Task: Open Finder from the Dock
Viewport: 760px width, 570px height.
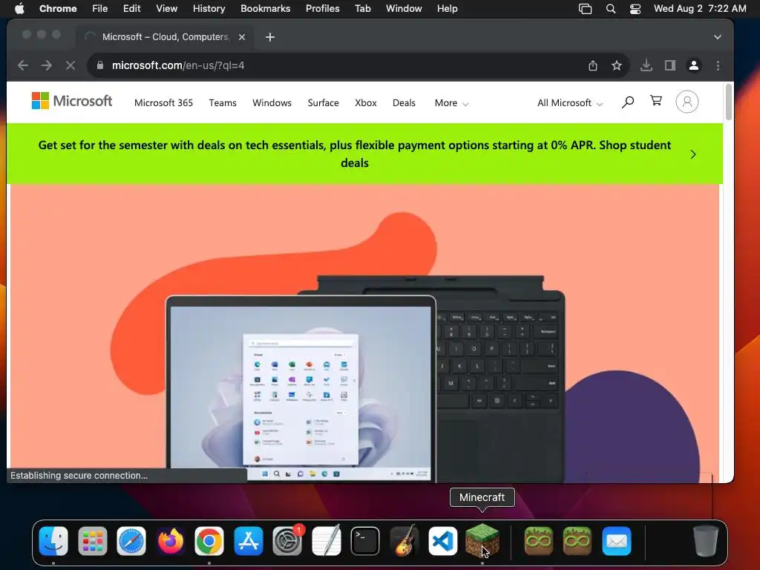Action: (53, 541)
